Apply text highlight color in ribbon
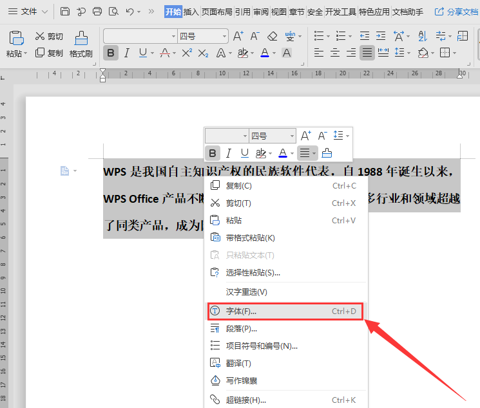This screenshot has height=408, width=480. (x=243, y=53)
